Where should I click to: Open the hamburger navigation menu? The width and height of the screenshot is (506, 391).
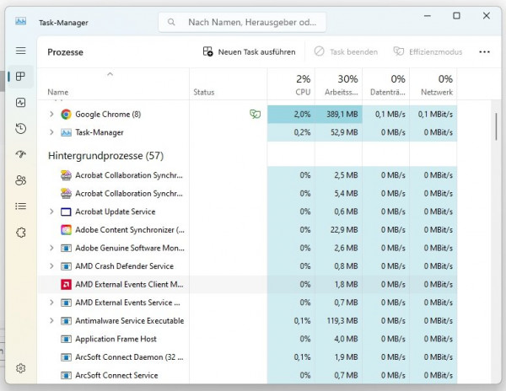point(21,51)
